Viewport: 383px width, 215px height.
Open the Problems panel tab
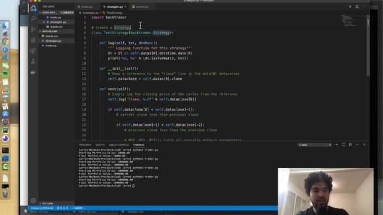click(x=85, y=145)
